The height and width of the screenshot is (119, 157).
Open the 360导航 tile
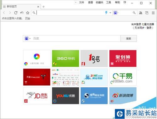(x=66, y=59)
